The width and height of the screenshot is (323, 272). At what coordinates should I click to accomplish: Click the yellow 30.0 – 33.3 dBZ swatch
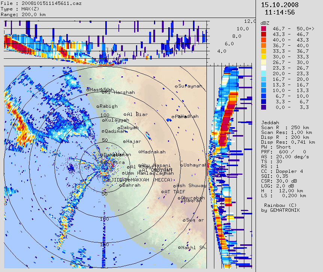[x=263, y=56]
